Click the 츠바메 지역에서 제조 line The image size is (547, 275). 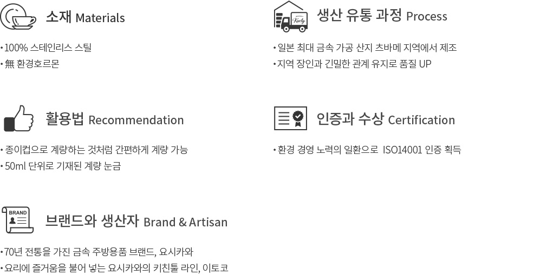[x=365, y=48]
